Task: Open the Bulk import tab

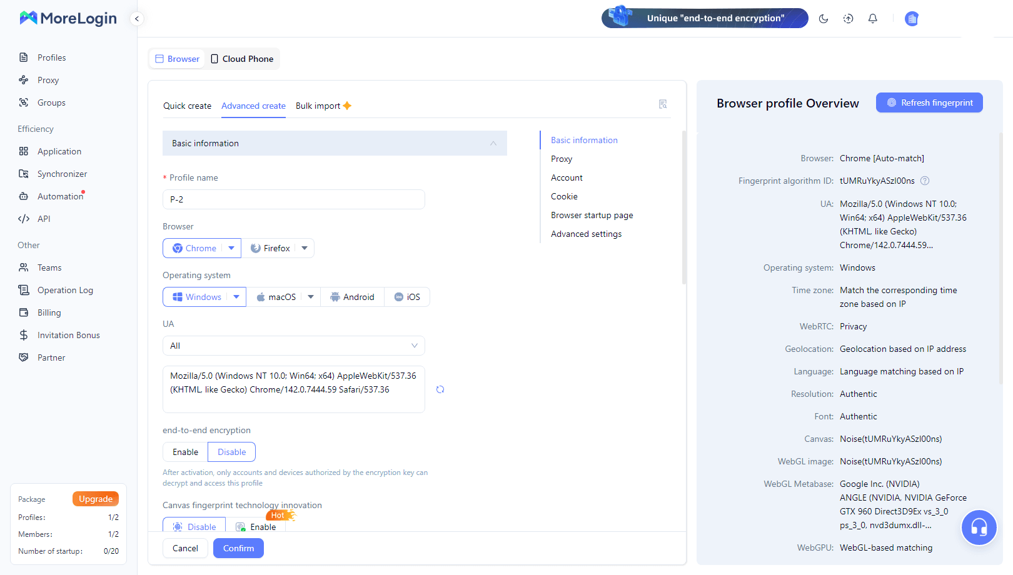Action: [318, 106]
